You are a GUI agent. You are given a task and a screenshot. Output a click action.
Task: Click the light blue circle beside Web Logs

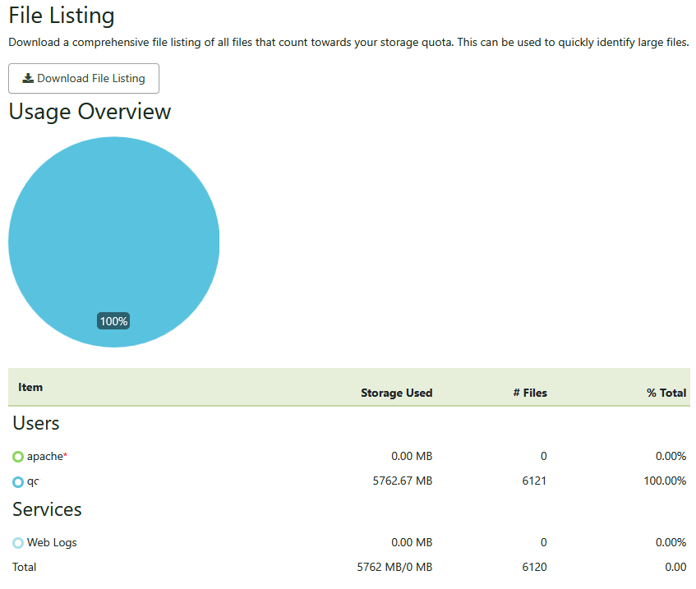pos(18,543)
